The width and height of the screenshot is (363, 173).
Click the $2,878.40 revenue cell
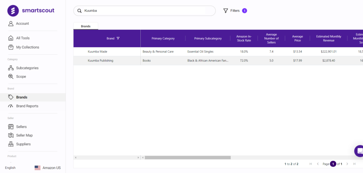(x=329, y=61)
